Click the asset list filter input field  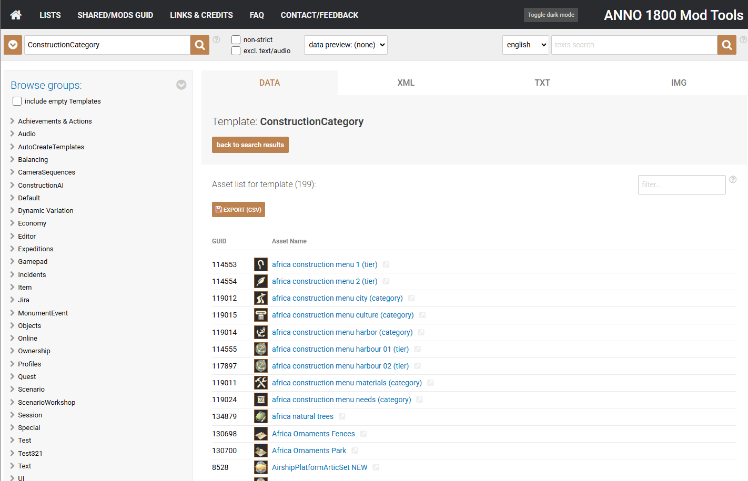pos(681,185)
